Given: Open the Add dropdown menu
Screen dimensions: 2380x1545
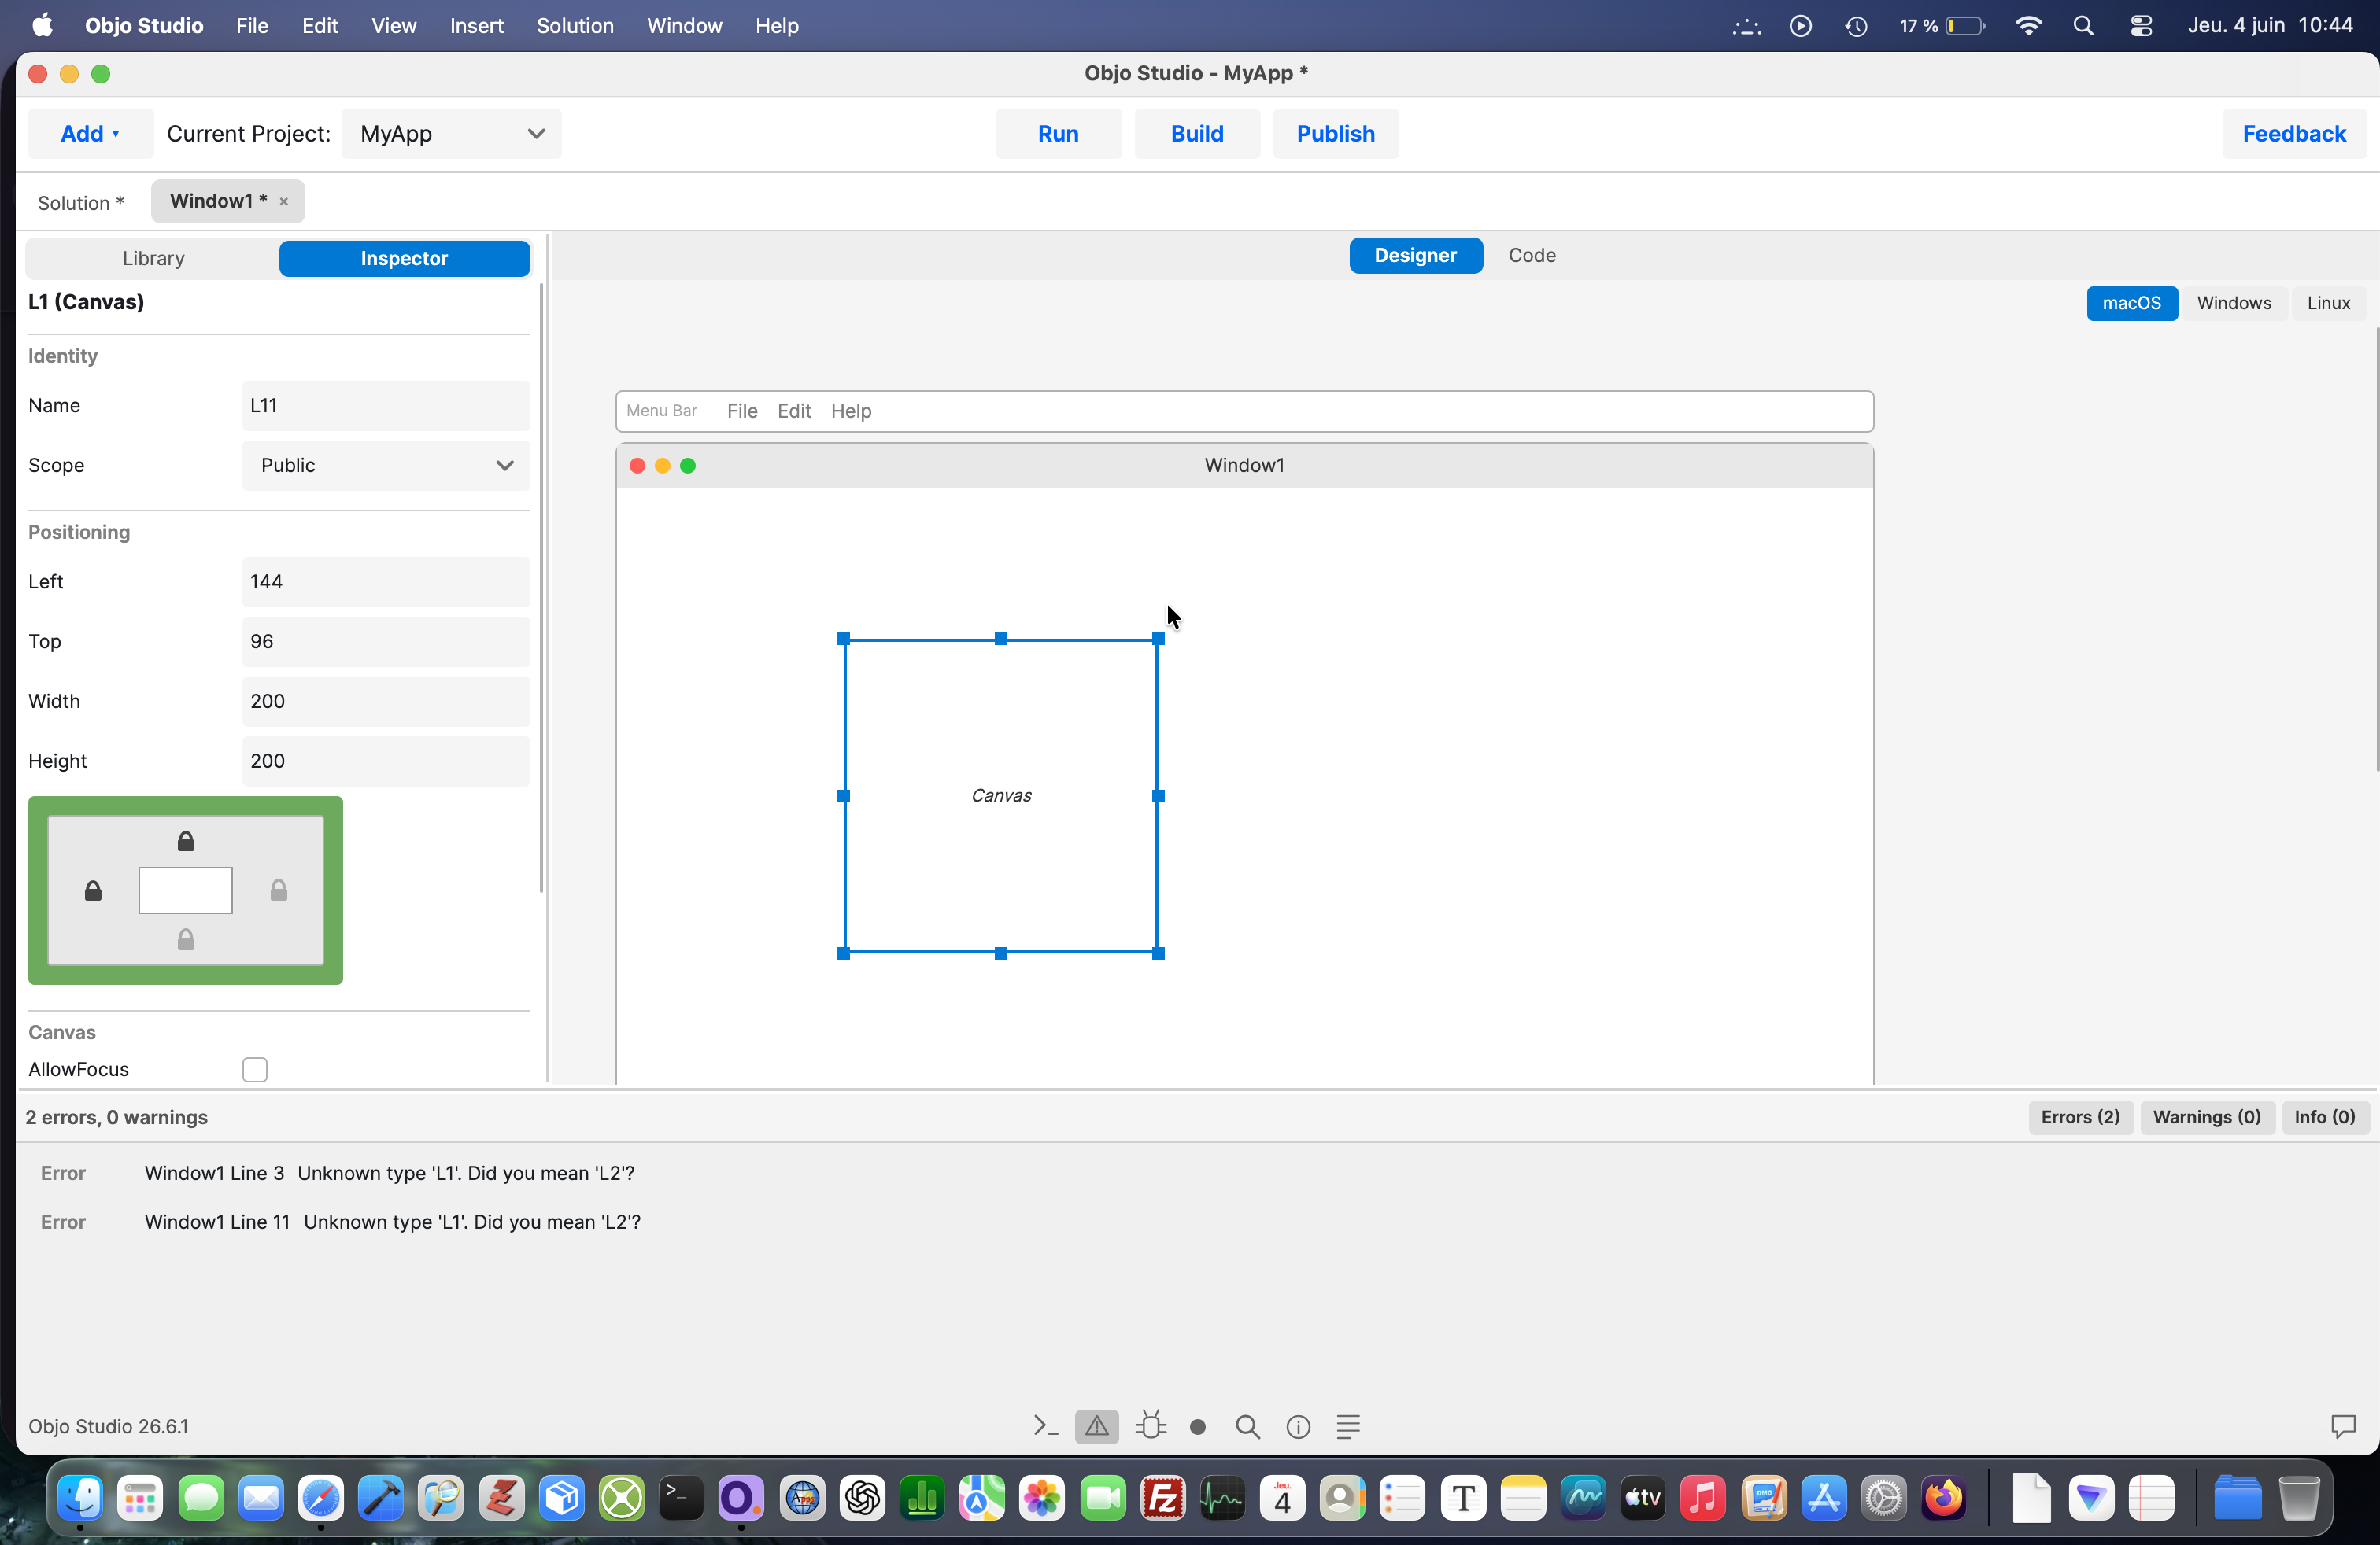Looking at the screenshot, I should [x=90, y=133].
